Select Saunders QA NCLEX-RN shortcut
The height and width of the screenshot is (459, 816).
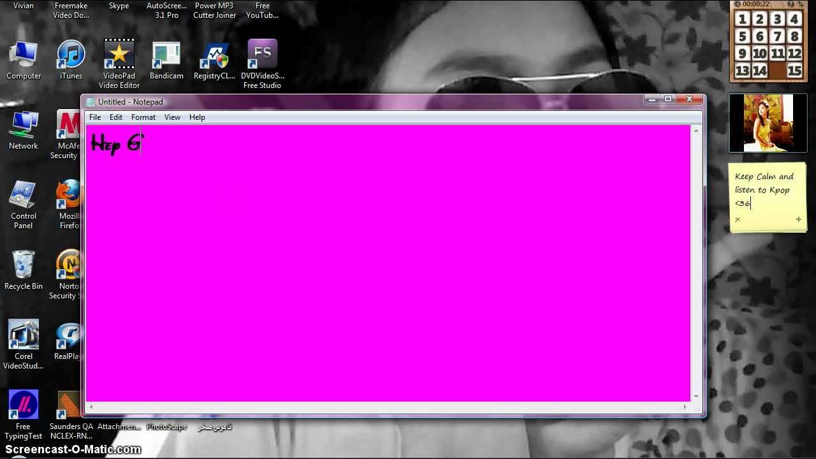pyautogui.click(x=71, y=414)
